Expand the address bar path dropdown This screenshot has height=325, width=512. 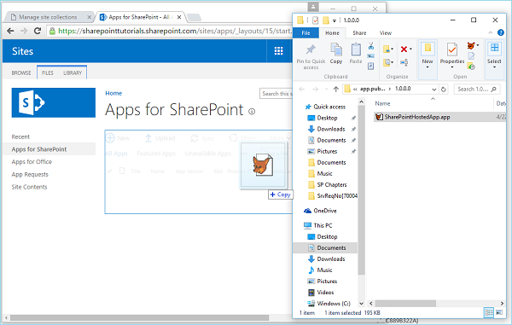[x=434, y=89]
